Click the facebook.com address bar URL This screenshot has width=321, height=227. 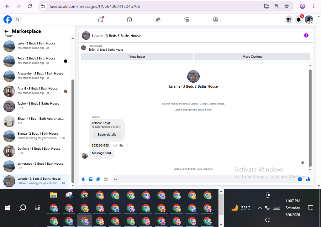click(95, 6)
